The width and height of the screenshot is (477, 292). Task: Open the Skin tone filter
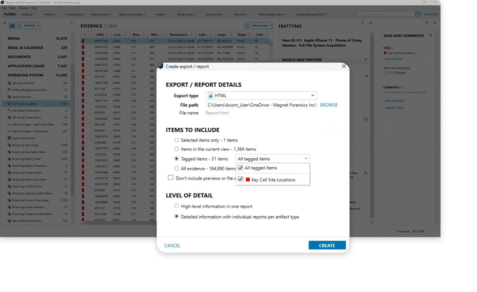click(x=241, y=14)
